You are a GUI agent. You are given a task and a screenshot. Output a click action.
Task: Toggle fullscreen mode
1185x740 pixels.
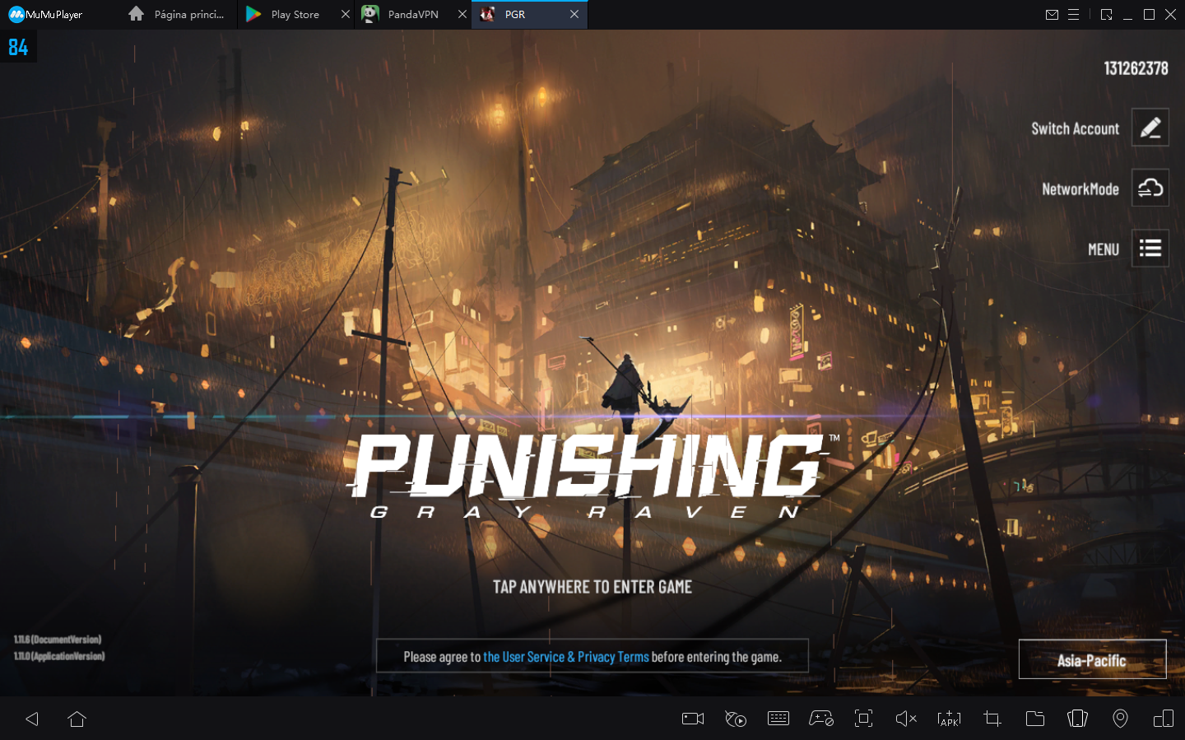tap(863, 719)
